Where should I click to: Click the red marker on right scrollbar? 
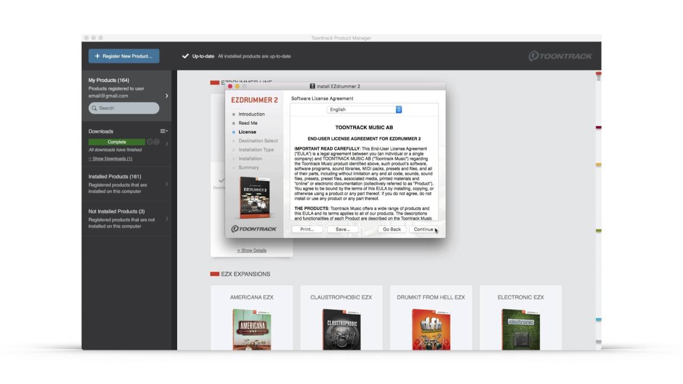pos(599,74)
